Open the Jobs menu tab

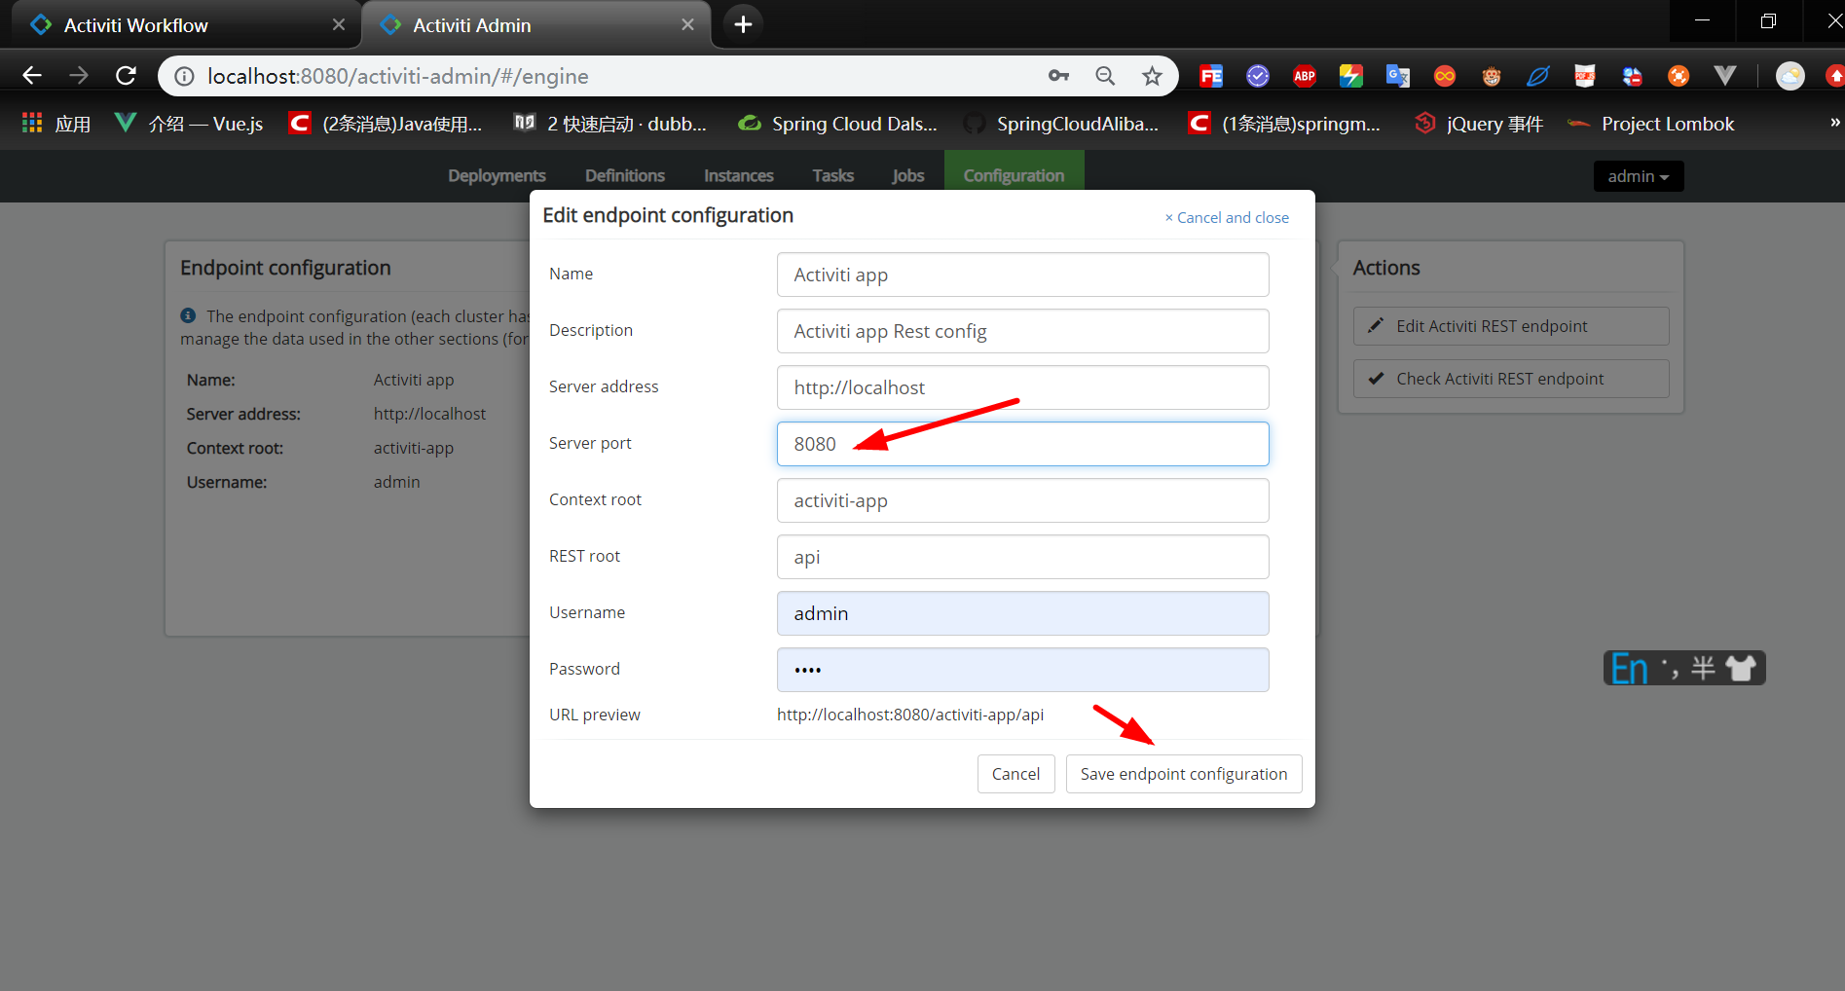click(908, 175)
